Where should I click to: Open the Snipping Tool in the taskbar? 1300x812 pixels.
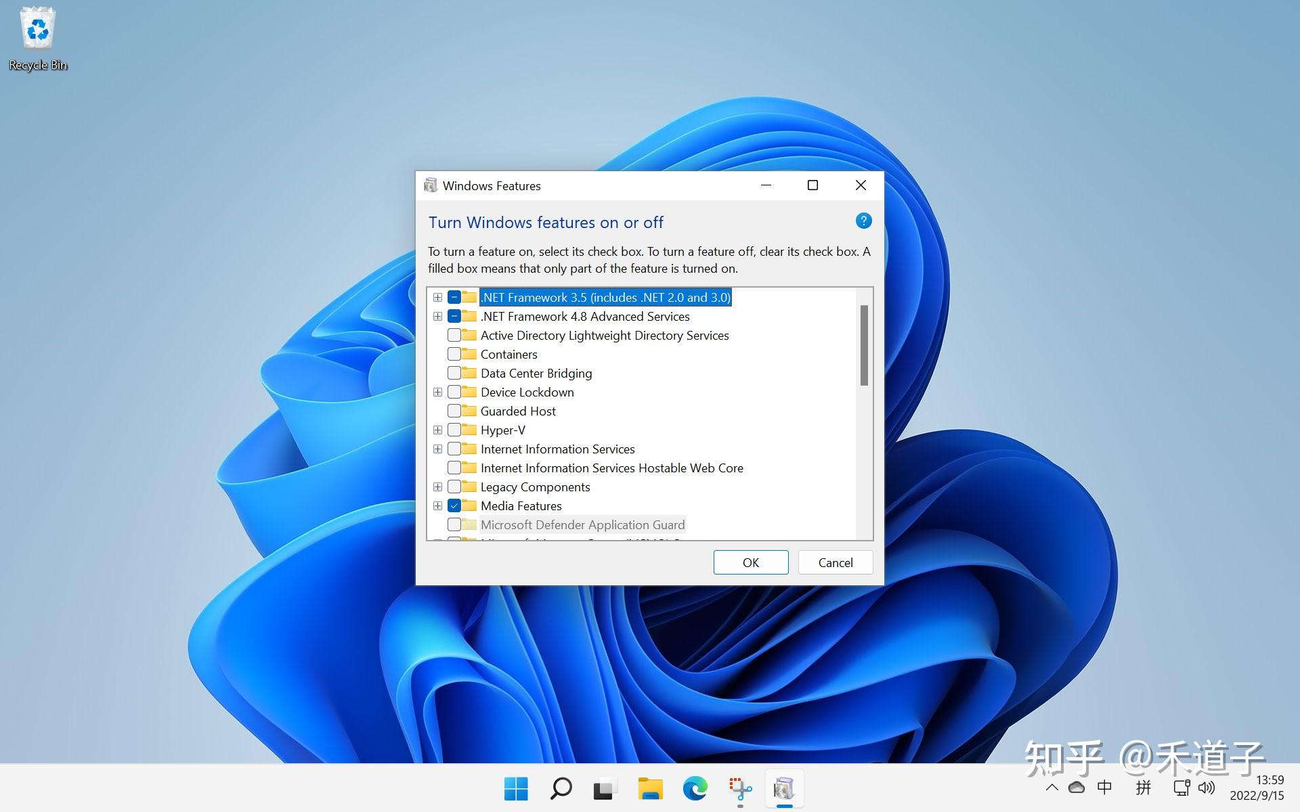point(740,789)
